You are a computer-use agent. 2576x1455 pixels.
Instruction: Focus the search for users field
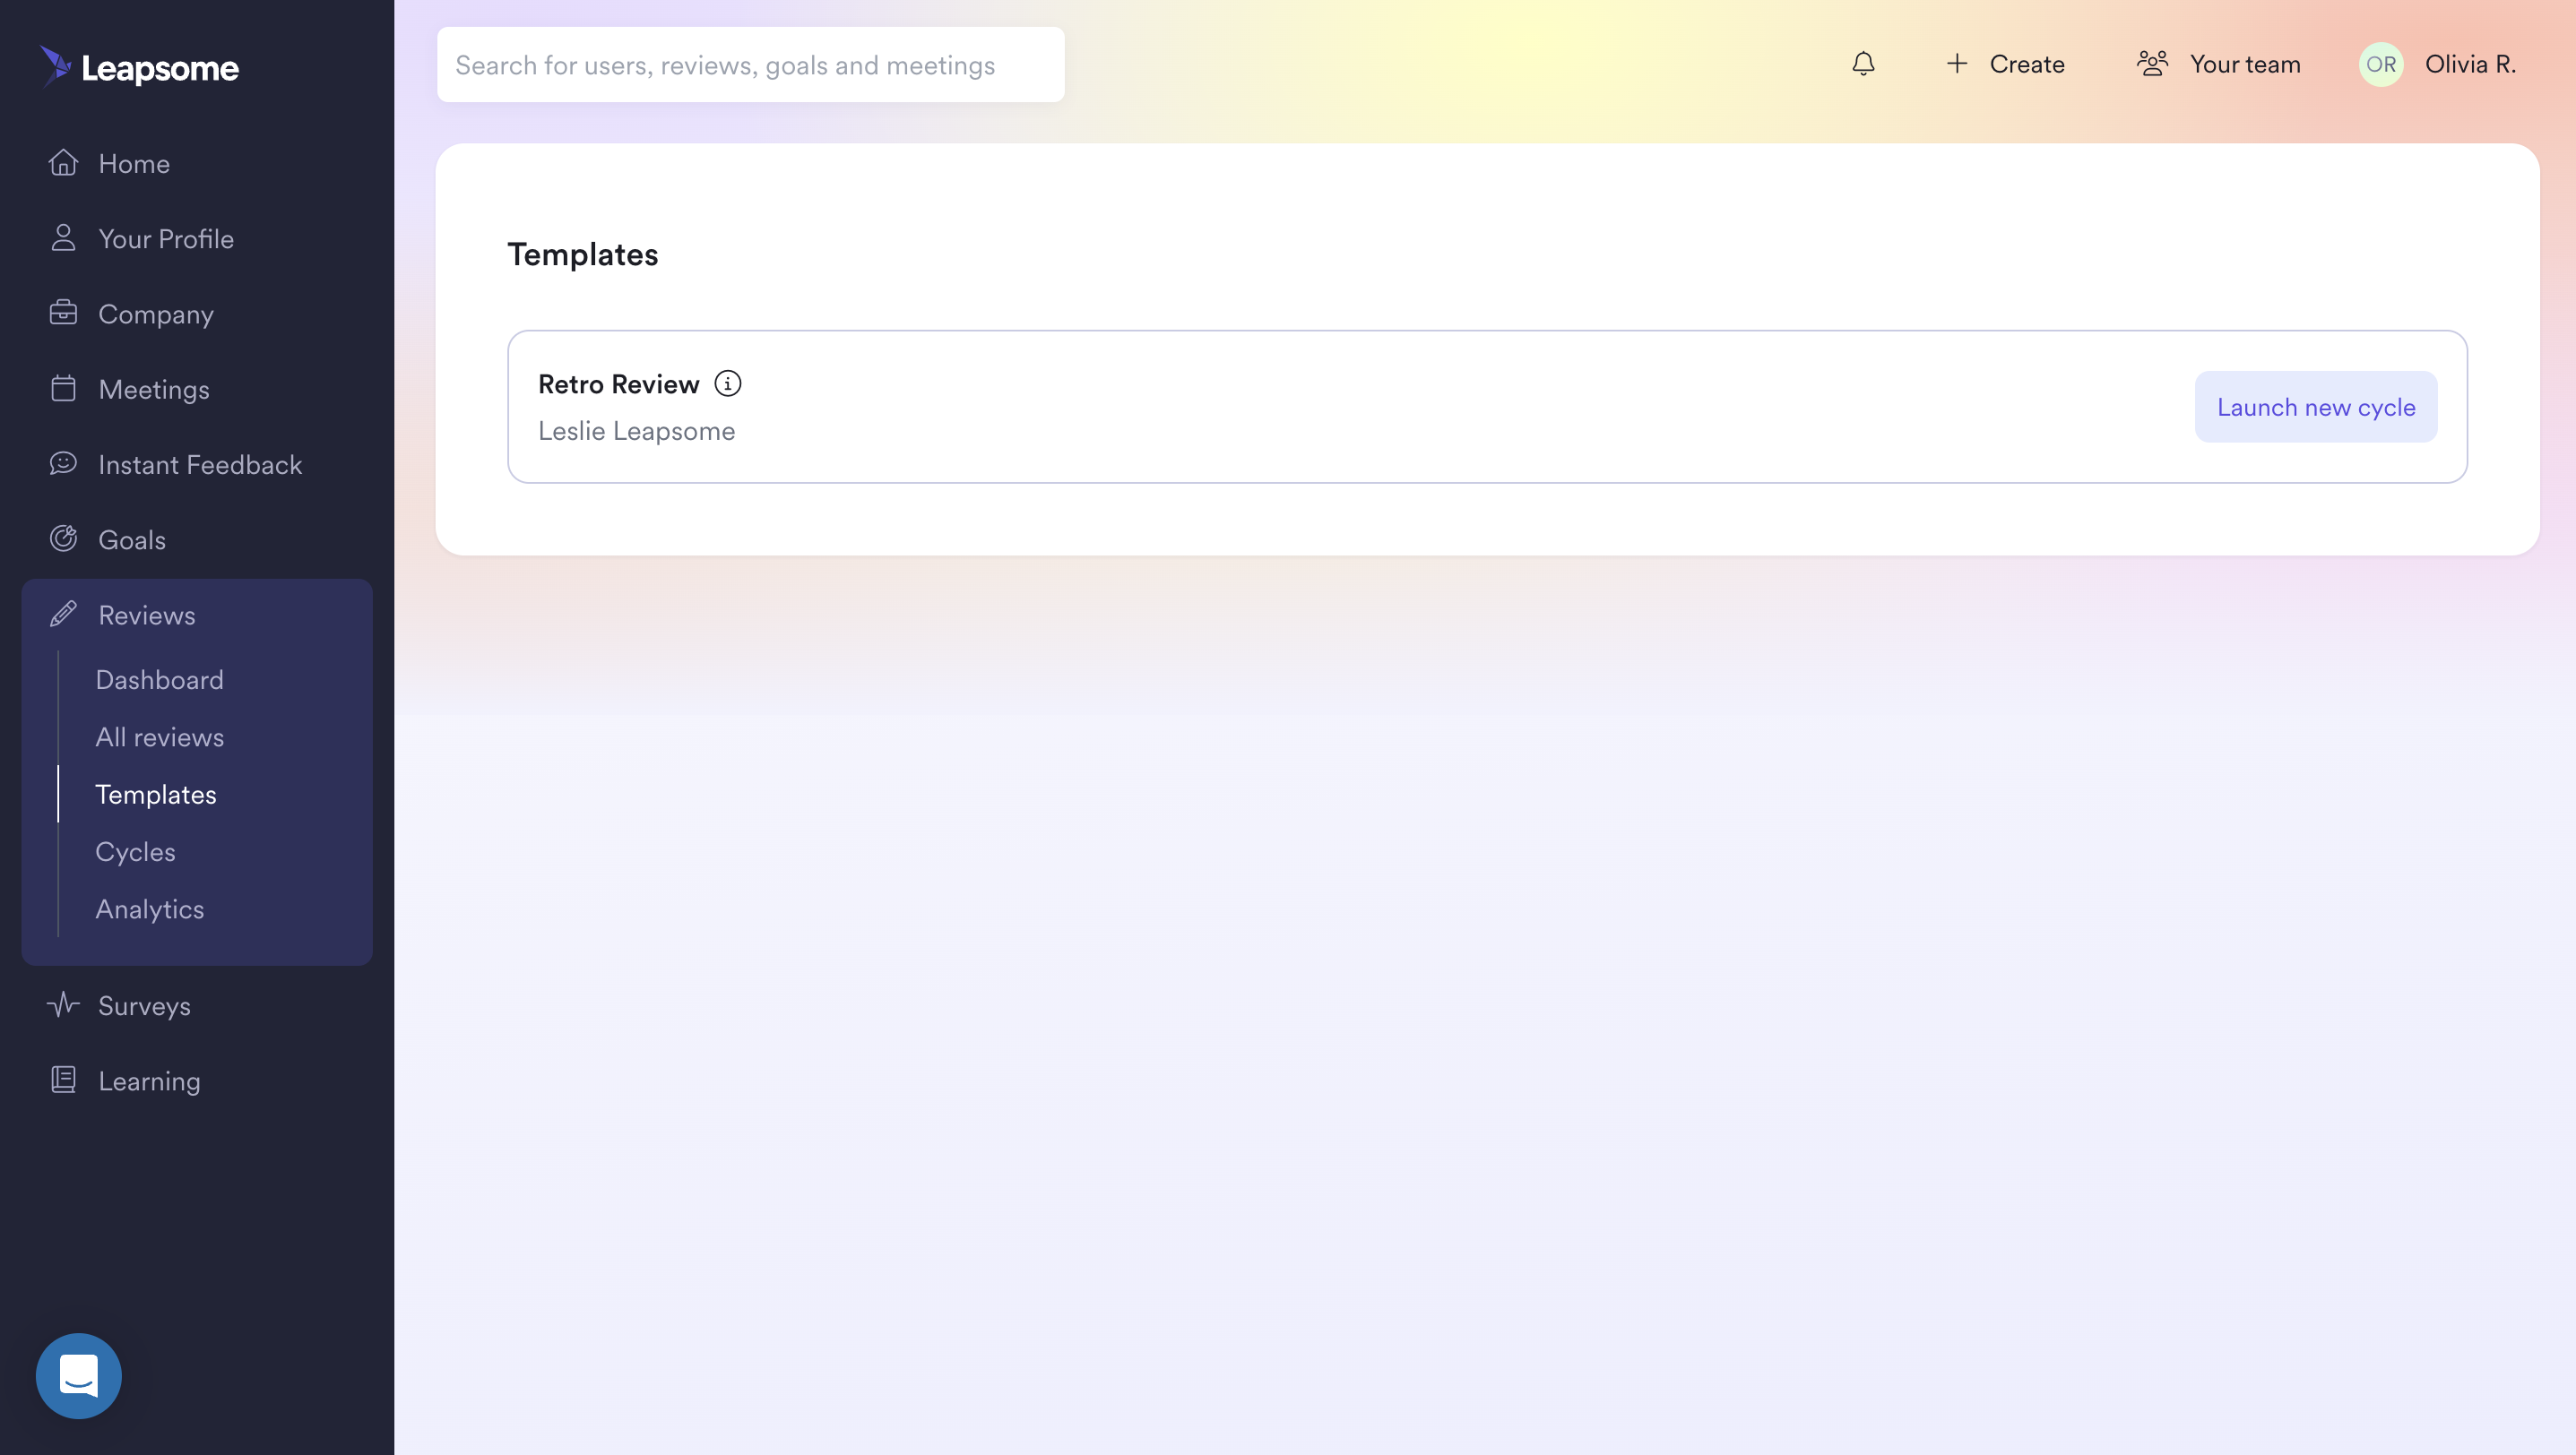point(750,64)
